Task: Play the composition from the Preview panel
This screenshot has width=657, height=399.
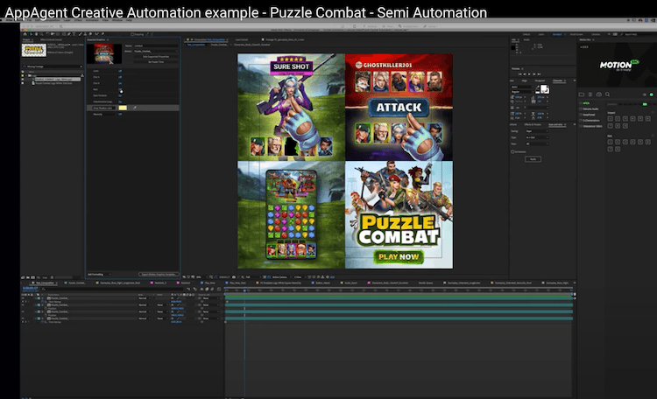Action: (x=529, y=74)
